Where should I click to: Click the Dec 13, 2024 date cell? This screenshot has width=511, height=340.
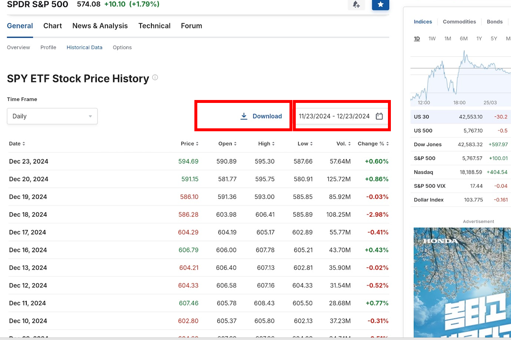(28, 267)
